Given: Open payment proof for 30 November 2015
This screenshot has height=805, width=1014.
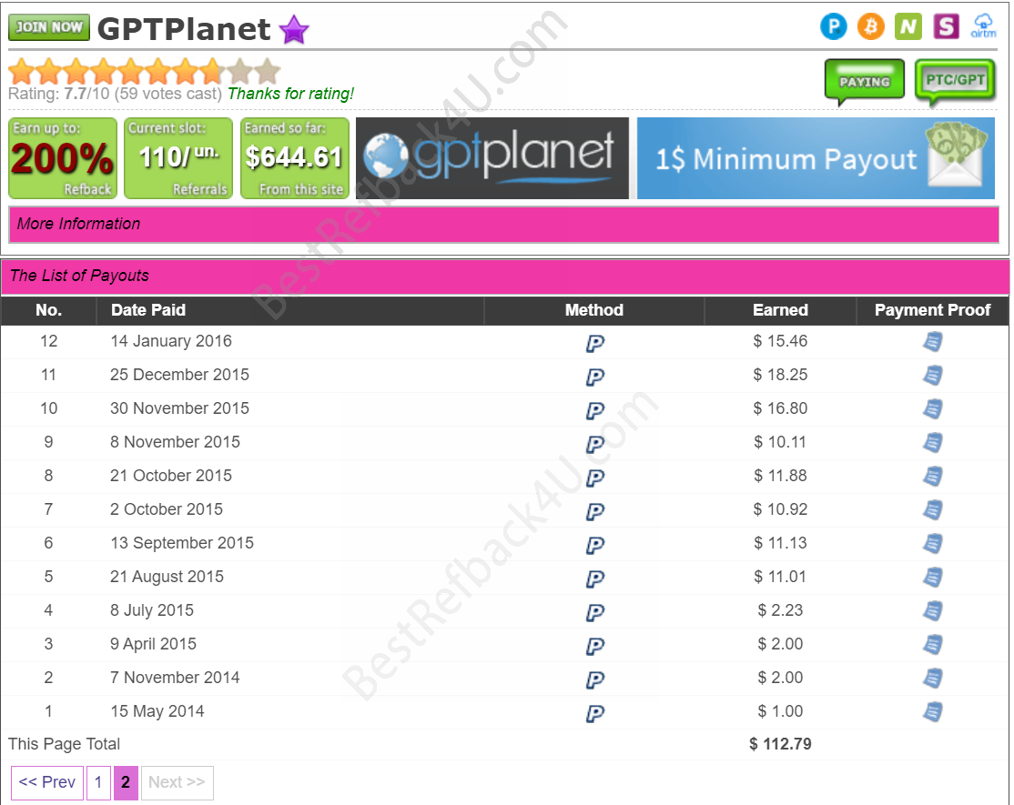Looking at the screenshot, I should tap(932, 409).
